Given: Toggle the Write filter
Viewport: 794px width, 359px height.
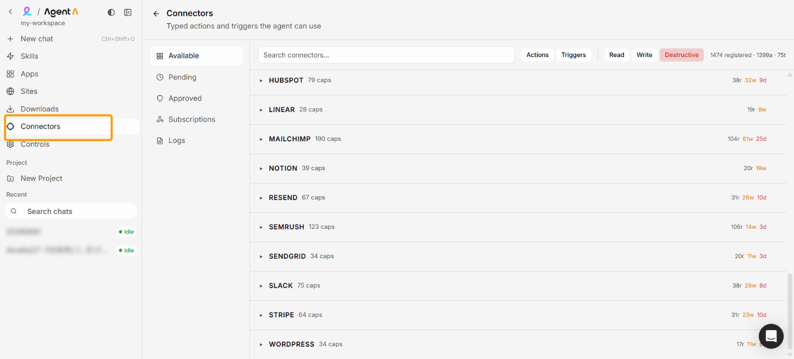Looking at the screenshot, I should click(644, 55).
